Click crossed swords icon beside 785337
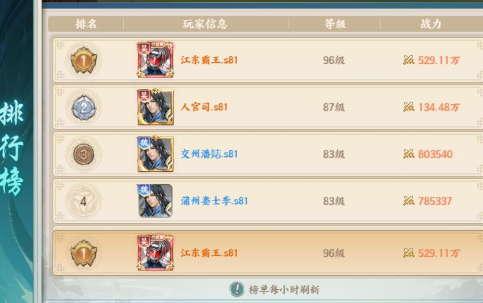The image size is (483, 303). (x=408, y=201)
